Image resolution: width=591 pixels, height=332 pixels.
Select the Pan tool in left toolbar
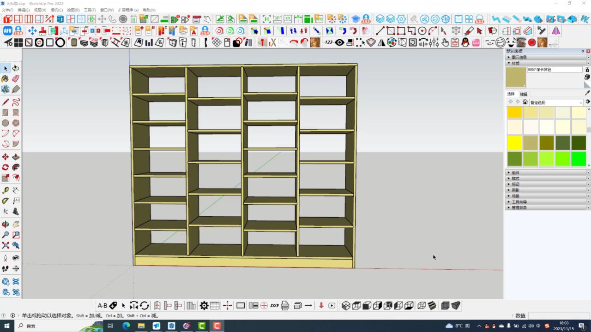[15, 223]
